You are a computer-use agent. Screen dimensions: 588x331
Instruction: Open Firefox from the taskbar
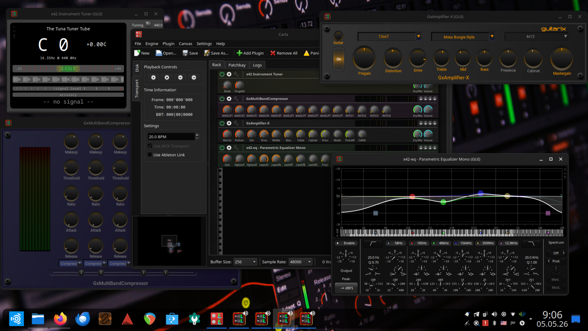click(x=60, y=319)
